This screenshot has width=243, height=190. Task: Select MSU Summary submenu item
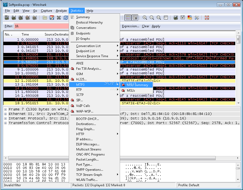(x=136, y=85)
